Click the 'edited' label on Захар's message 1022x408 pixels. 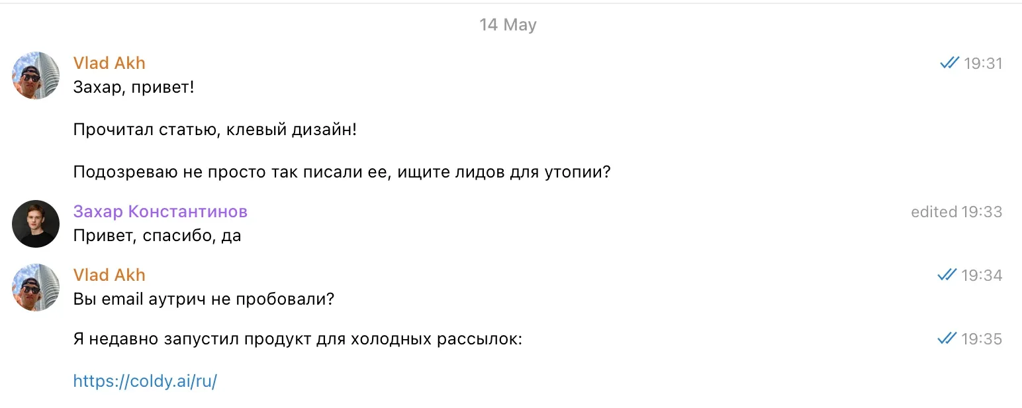point(934,212)
